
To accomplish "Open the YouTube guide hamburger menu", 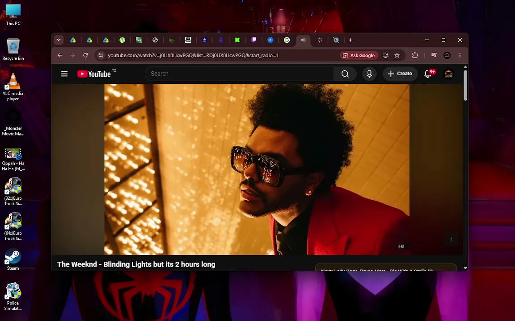I will coord(64,74).
